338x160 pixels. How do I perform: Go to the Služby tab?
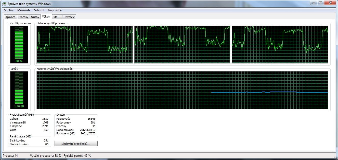(x=35, y=17)
